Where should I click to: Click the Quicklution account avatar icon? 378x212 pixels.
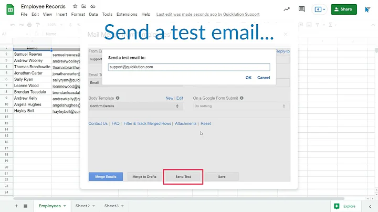point(367,9)
